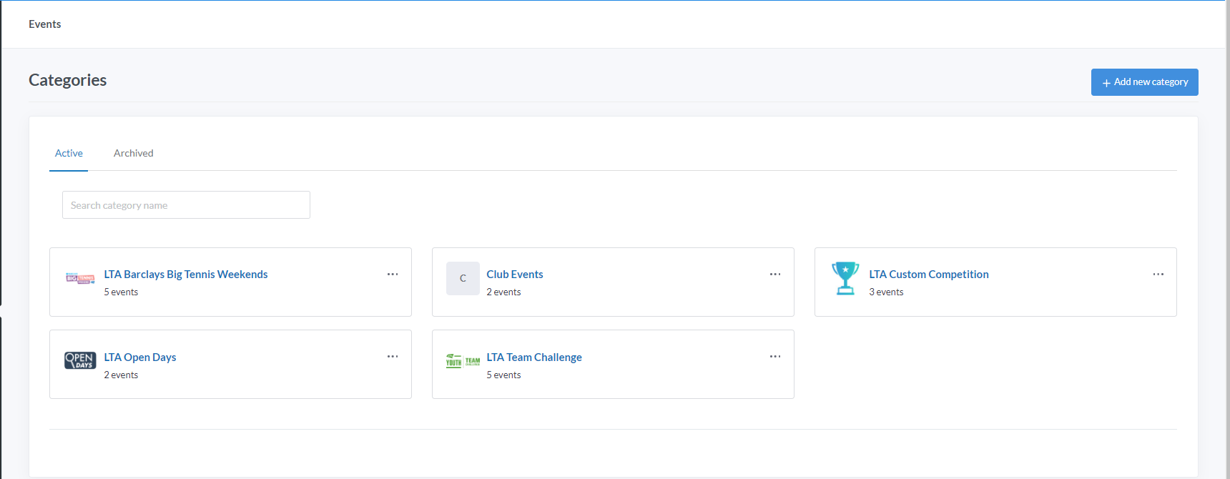Open the LTA Barclays Big Tennis Weekends link

tap(186, 275)
